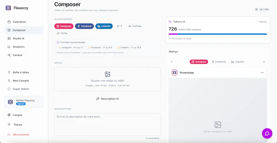Click the 26 / 300 post counter
Viewport: 277px width, 143px height.
[x=262, y=9]
